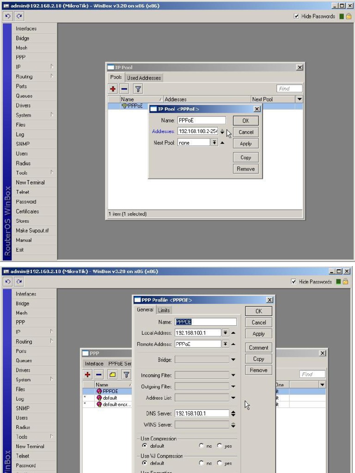Viewport: 355px width, 473px height.
Task: Click Remove in IP Pool <PPPoE> dialog
Action: [246, 169]
